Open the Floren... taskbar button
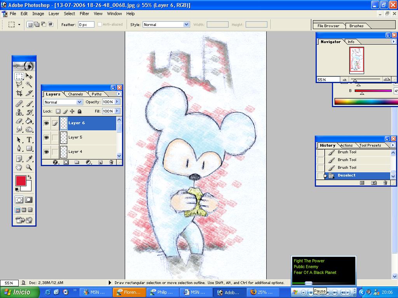This screenshot has width=398, height=298. pos(129,292)
